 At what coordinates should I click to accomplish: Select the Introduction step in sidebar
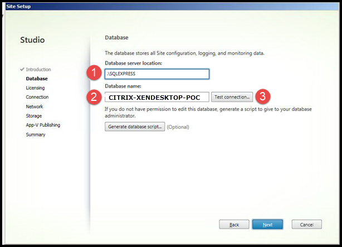[38, 70]
